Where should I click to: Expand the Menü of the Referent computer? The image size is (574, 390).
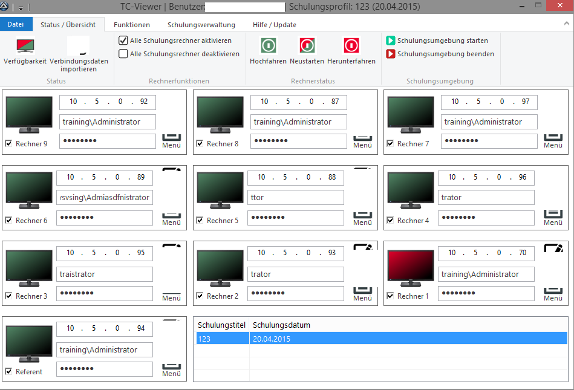point(171,369)
